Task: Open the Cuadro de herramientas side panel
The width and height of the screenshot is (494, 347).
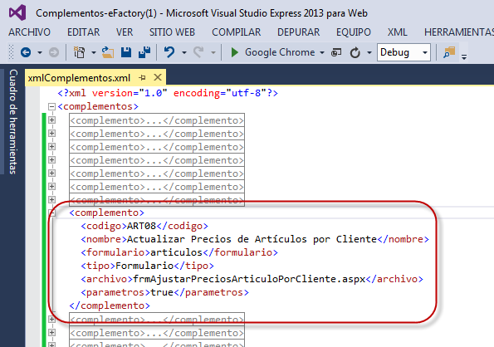Action: 12,121
